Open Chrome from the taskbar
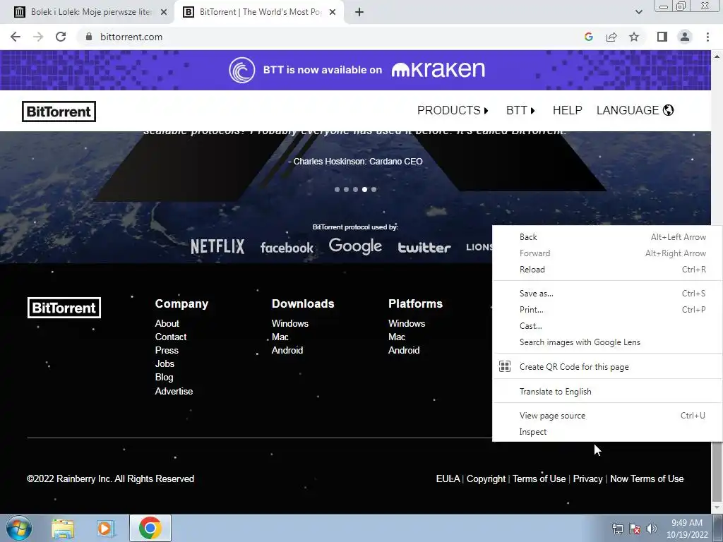This screenshot has height=542, width=723. pyautogui.click(x=150, y=528)
